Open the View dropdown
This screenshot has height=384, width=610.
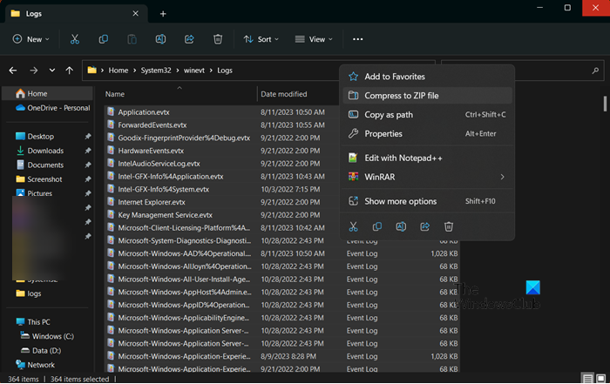[314, 39]
